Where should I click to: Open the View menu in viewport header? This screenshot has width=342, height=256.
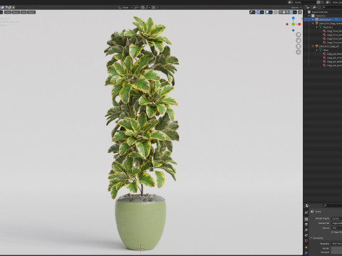point(8,12)
